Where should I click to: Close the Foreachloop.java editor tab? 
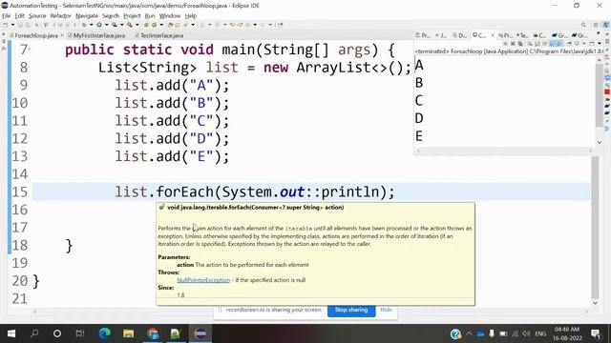click(62, 35)
